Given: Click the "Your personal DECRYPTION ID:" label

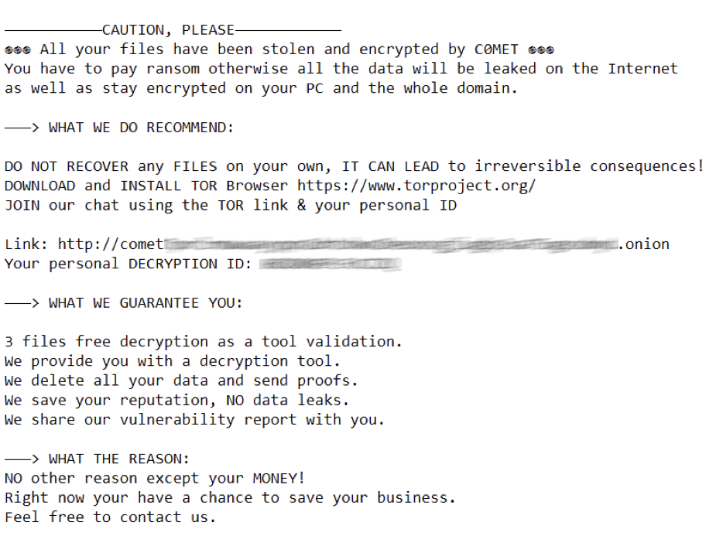Looking at the screenshot, I should 128,264.
